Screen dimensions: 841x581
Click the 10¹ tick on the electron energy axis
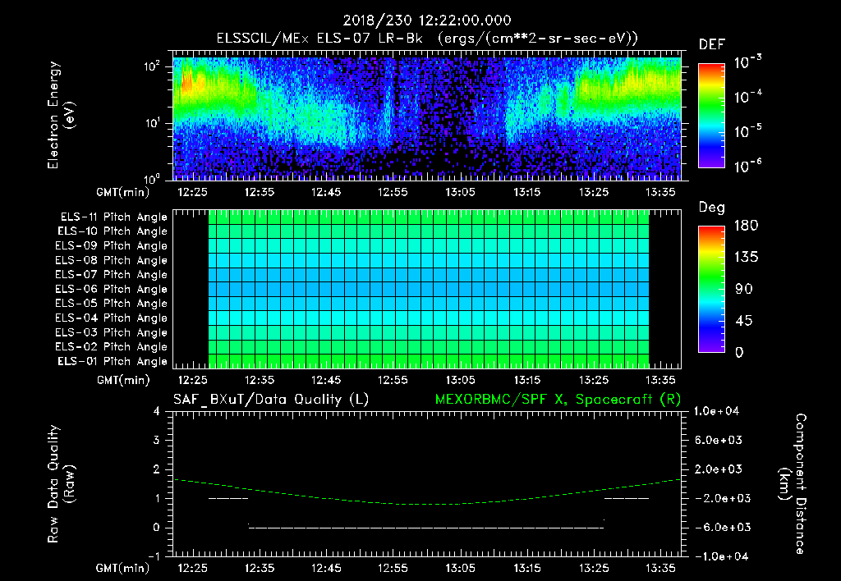click(153, 123)
